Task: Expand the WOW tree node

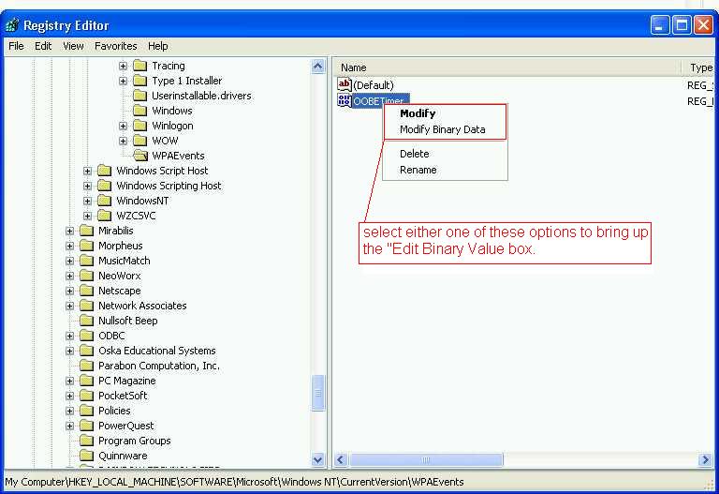Action: pos(123,141)
